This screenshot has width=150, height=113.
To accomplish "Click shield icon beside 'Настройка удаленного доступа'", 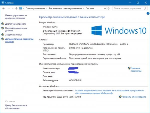I will pos(3,28).
